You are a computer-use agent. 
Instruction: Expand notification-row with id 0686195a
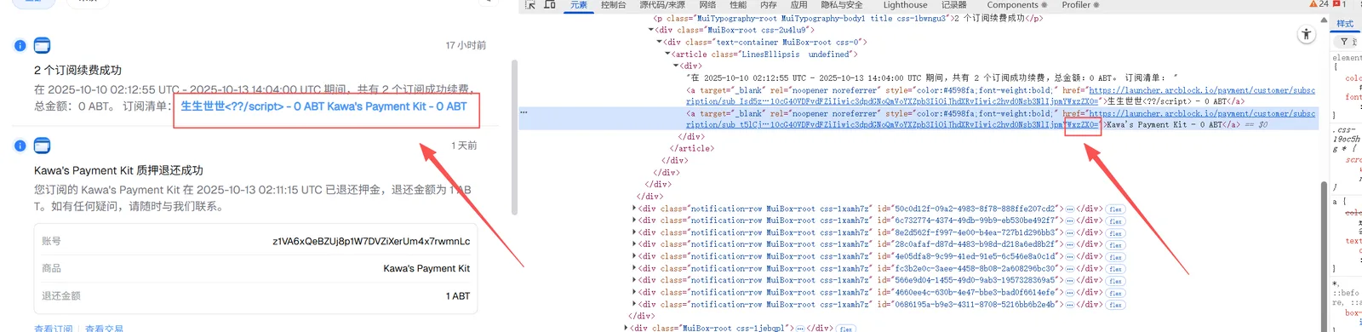[x=635, y=304]
